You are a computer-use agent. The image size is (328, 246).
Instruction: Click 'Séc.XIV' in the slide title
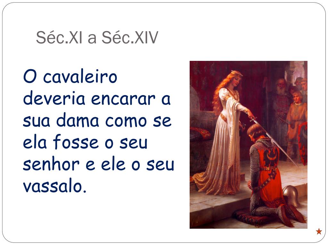pos(130,37)
